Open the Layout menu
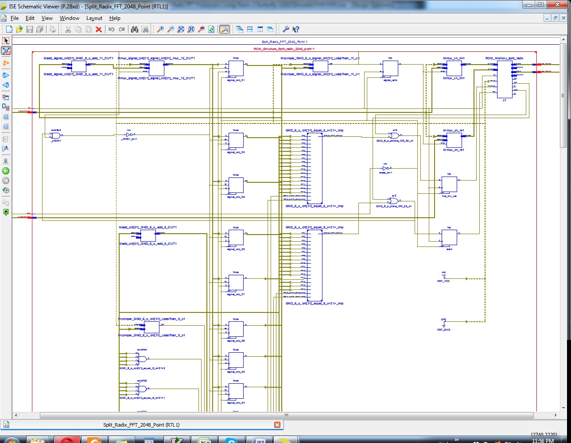571x443 pixels. point(94,18)
